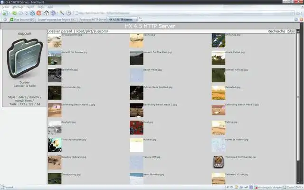Click Calculer la taille link
The height and width of the screenshot is (190, 304).
25,85
